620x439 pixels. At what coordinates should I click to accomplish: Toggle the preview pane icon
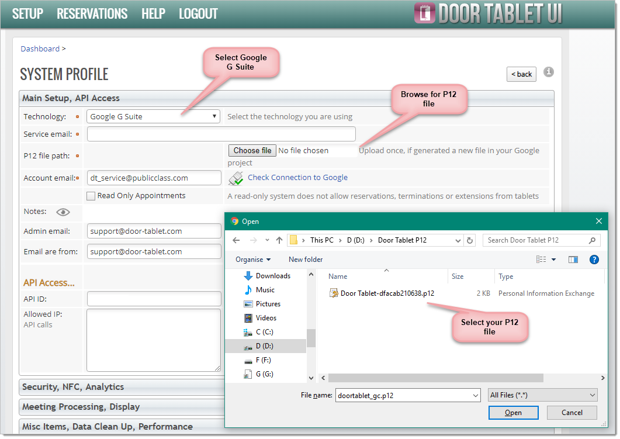coord(573,260)
